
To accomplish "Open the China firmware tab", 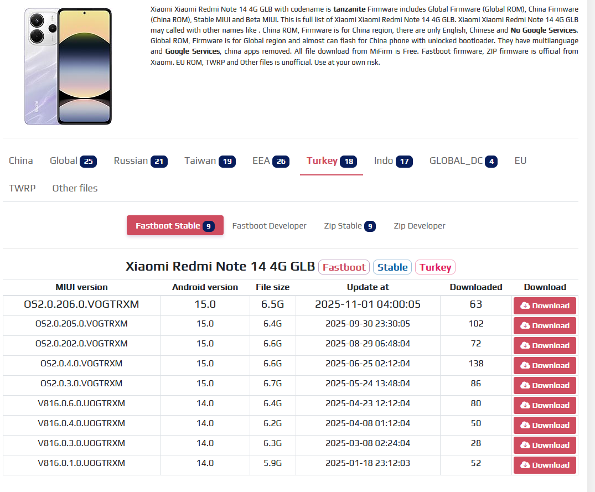I will pyautogui.click(x=20, y=161).
